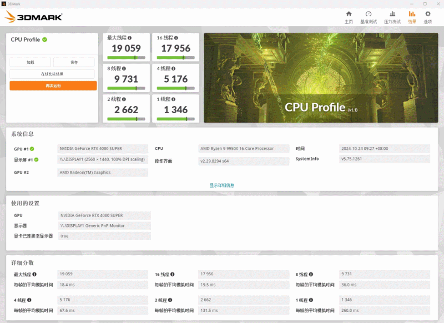Viewport: 444px width, 323px height.
Task: Click info icon beside 4 线程 in detailed scores
Action: click(29, 300)
